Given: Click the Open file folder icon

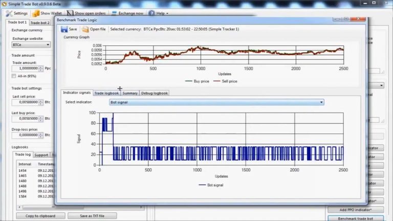Looking at the screenshot, I should [85, 29].
